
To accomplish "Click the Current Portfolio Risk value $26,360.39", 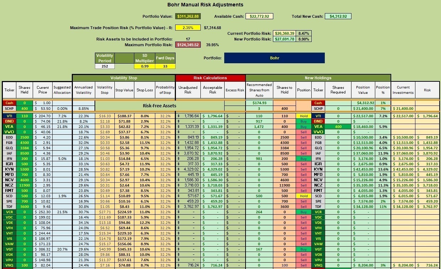I will tap(285, 33).
